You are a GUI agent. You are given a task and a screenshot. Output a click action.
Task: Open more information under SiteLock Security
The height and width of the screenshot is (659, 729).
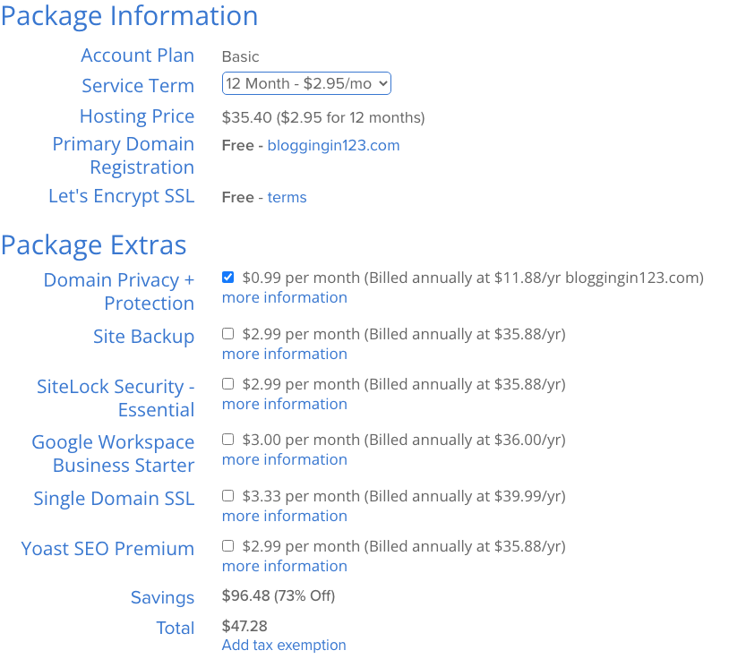click(x=284, y=404)
